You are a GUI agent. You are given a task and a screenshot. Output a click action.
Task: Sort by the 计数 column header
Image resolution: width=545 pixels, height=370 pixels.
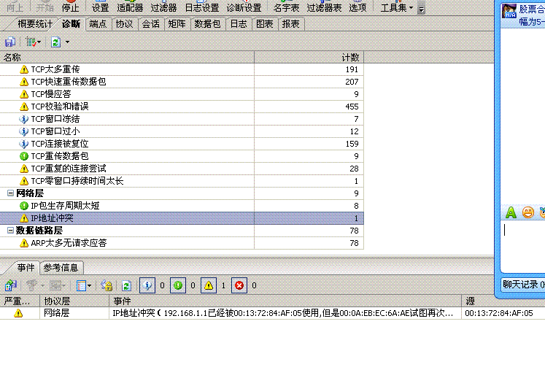click(309, 58)
